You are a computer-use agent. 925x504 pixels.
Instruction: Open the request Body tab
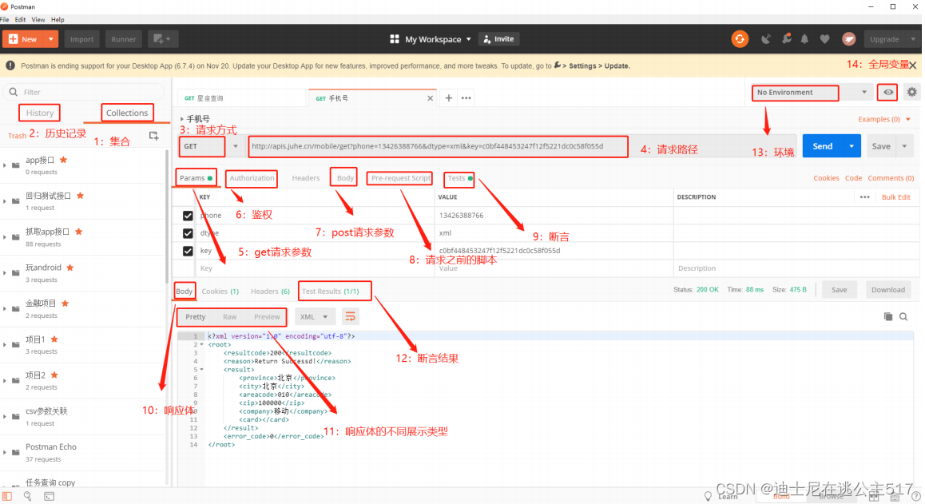pyautogui.click(x=345, y=178)
